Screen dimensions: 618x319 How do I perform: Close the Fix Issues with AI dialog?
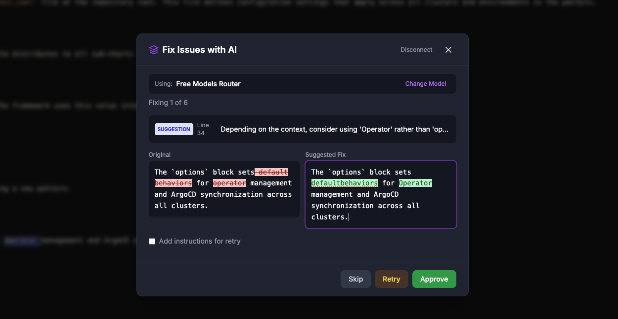tap(448, 50)
